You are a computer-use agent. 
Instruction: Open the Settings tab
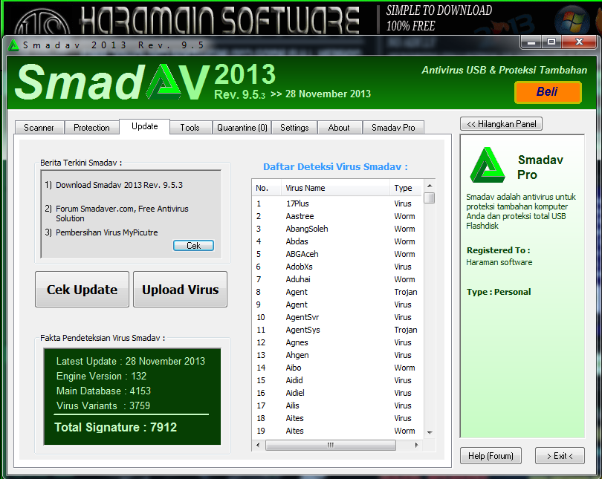[x=294, y=128]
